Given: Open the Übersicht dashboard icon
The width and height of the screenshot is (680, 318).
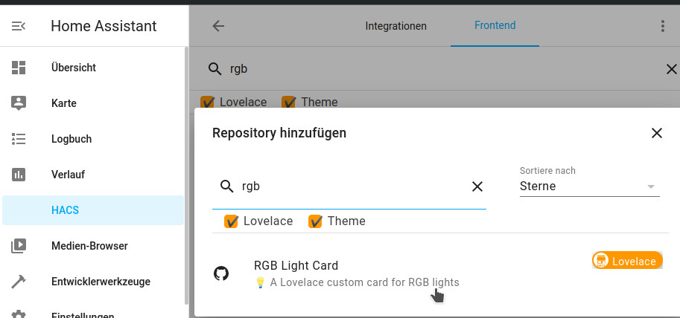Looking at the screenshot, I should [19, 68].
